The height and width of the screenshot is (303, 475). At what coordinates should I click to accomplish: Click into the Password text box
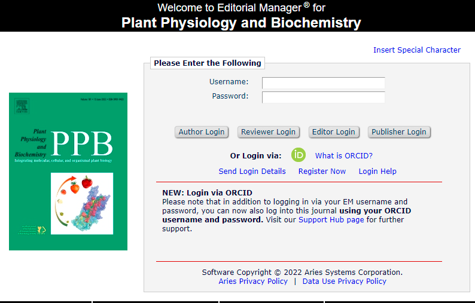tap(323, 97)
